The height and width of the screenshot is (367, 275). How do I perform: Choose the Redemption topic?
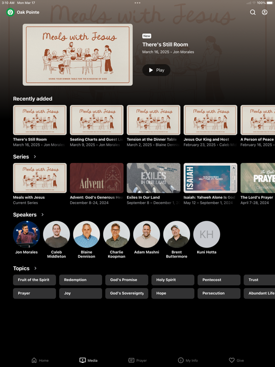80,280
